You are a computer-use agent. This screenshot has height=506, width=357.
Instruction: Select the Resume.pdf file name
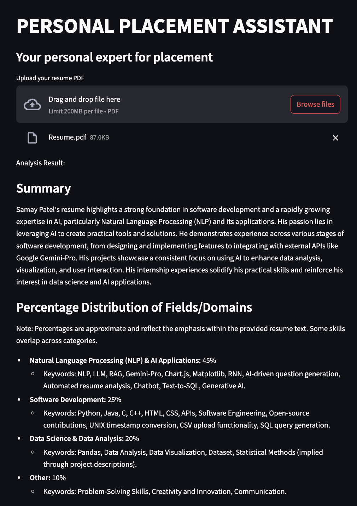pyautogui.click(x=67, y=137)
